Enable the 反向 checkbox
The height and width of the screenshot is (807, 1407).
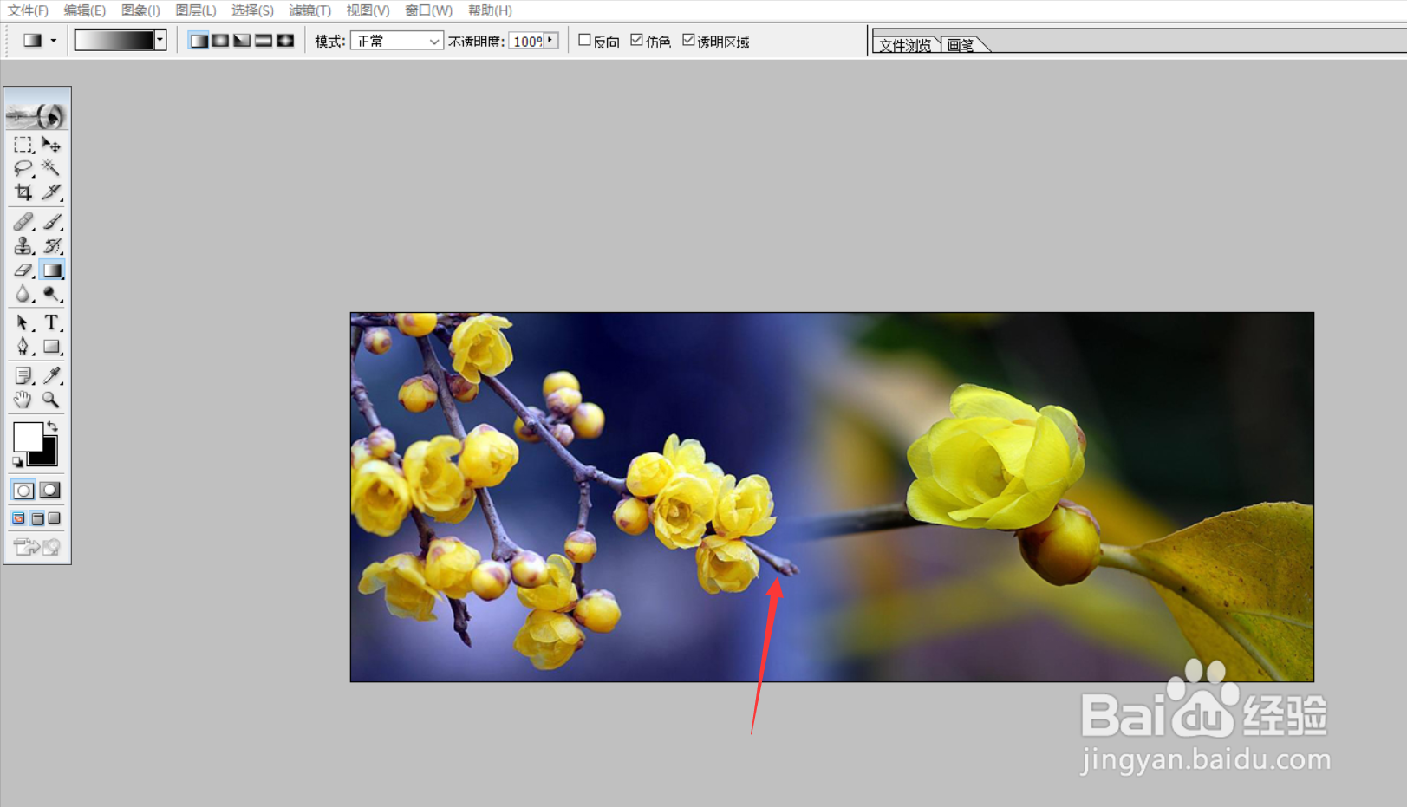point(584,40)
